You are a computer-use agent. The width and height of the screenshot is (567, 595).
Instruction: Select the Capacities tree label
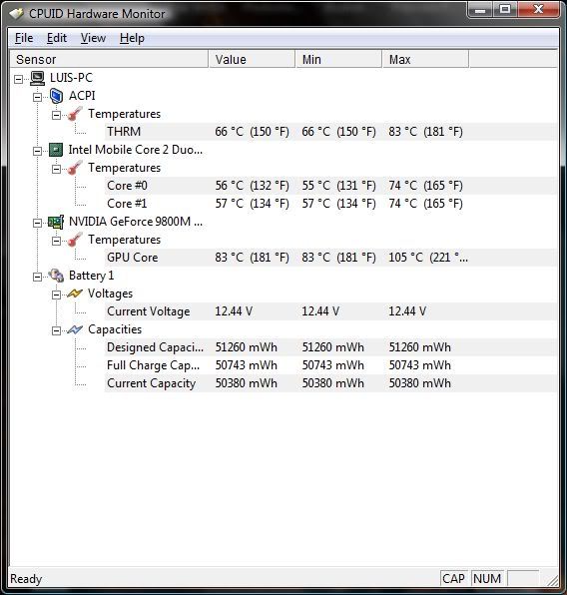pyautogui.click(x=115, y=329)
